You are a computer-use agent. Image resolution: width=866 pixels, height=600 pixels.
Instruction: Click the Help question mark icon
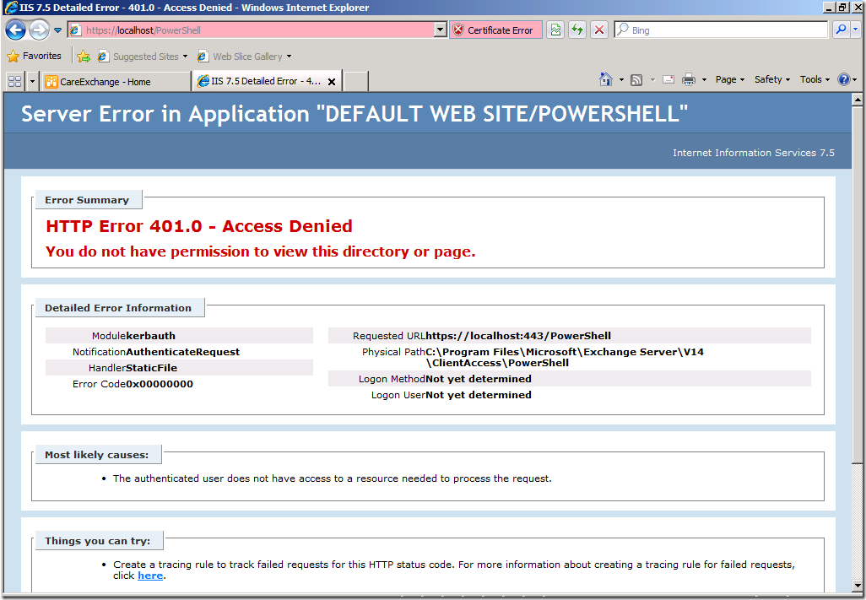click(844, 79)
